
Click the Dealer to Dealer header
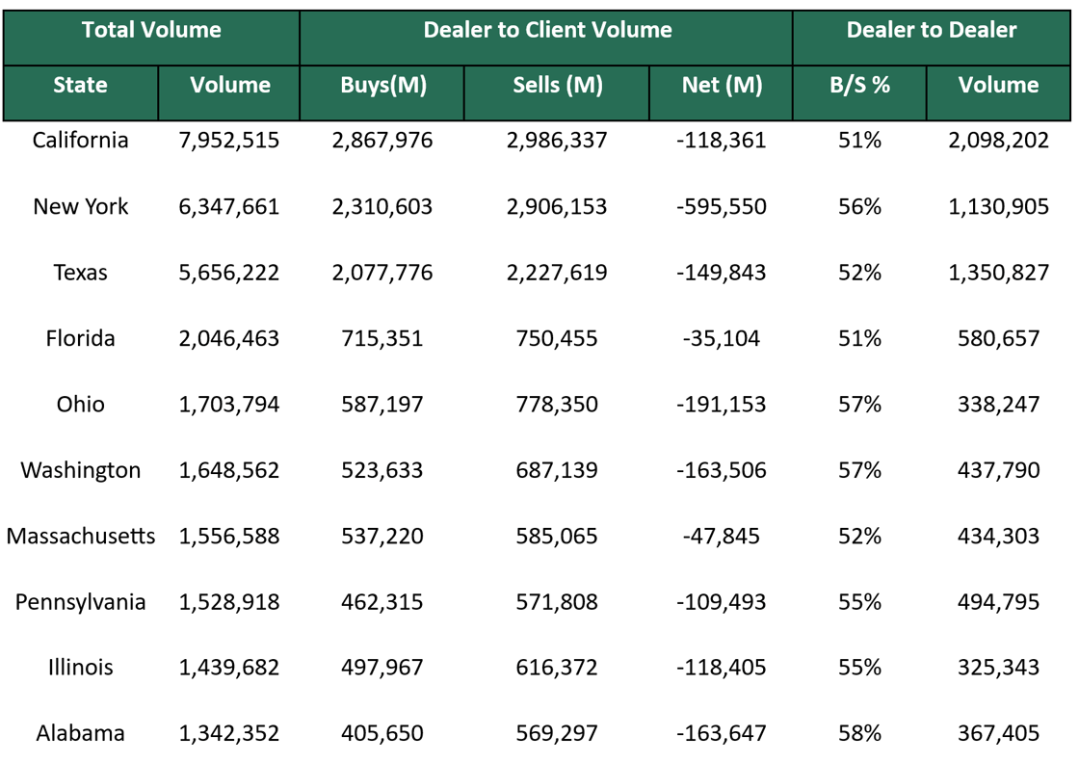click(932, 38)
